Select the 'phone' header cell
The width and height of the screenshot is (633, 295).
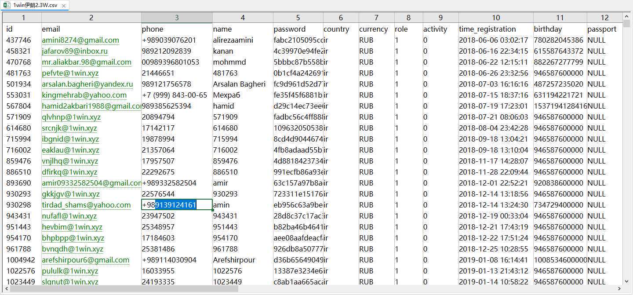pyautogui.click(x=177, y=29)
